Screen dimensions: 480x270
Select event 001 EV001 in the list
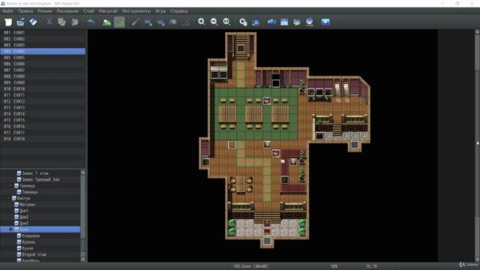[x=43, y=32]
